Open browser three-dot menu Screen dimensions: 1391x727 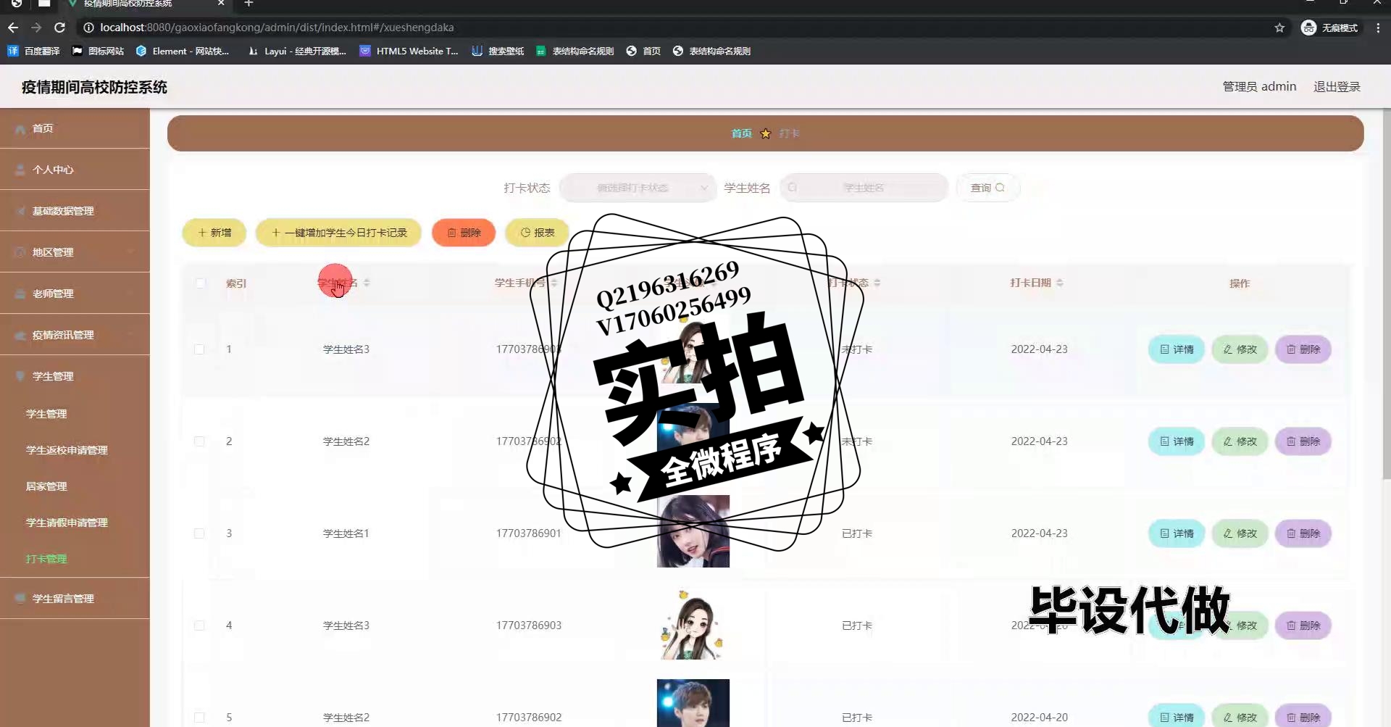coord(1378,28)
